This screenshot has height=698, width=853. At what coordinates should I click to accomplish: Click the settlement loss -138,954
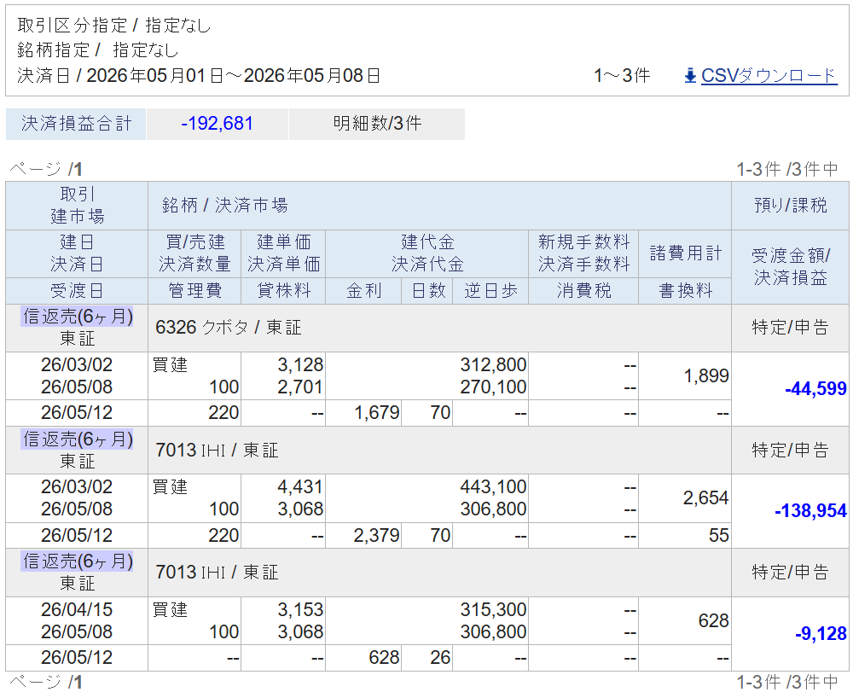click(810, 511)
